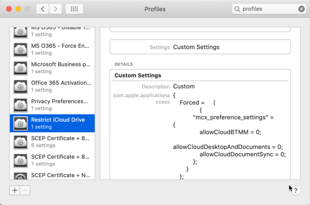The height and width of the screenshot is (205, 310).
Task: Clear the profiles search text
Action: tap(302, 9)
